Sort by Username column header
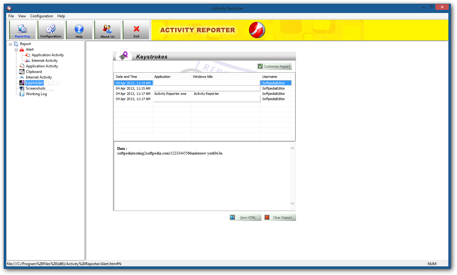Viewport: 457px width, 275px height. (276, 77)
